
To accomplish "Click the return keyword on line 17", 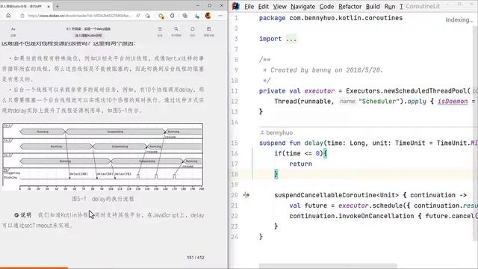I will pos(300,164).
